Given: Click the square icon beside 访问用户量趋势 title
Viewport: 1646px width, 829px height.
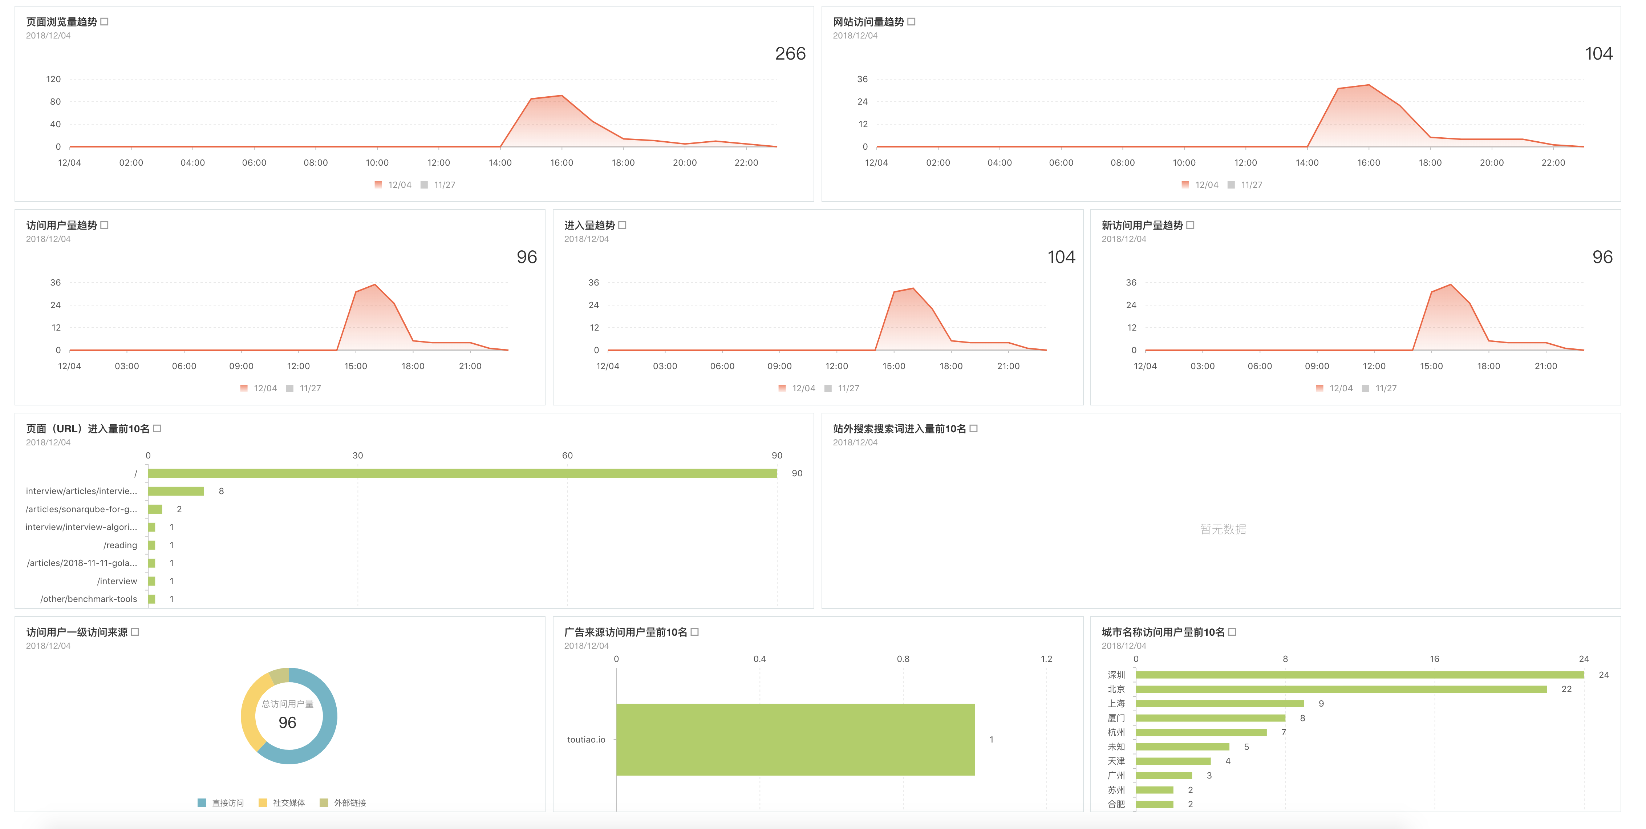Looking at the screenshot, I should 105,225.
